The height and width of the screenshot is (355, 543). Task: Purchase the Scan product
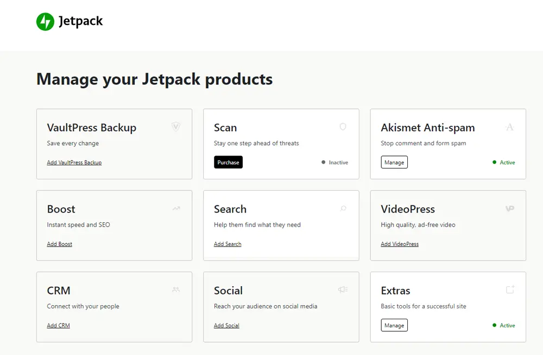coord(228,162)
